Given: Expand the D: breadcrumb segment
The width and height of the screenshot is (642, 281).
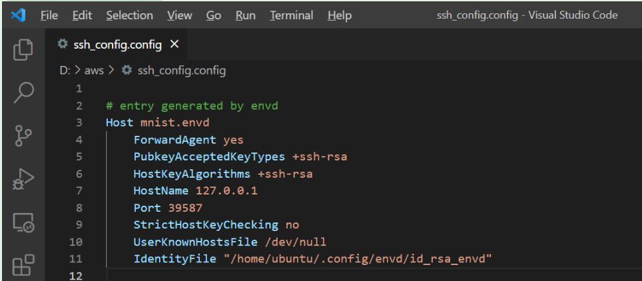Looking at the screenshot, I should pyautogui.click(x=65, y=71).
